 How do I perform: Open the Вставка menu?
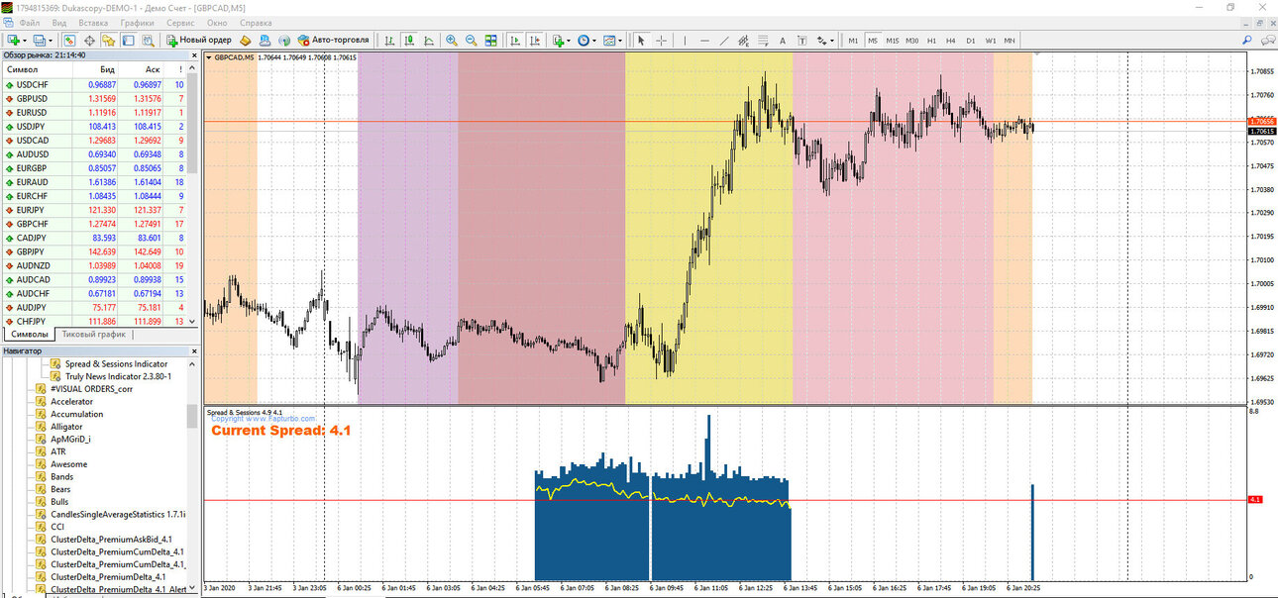coord(93,22)
